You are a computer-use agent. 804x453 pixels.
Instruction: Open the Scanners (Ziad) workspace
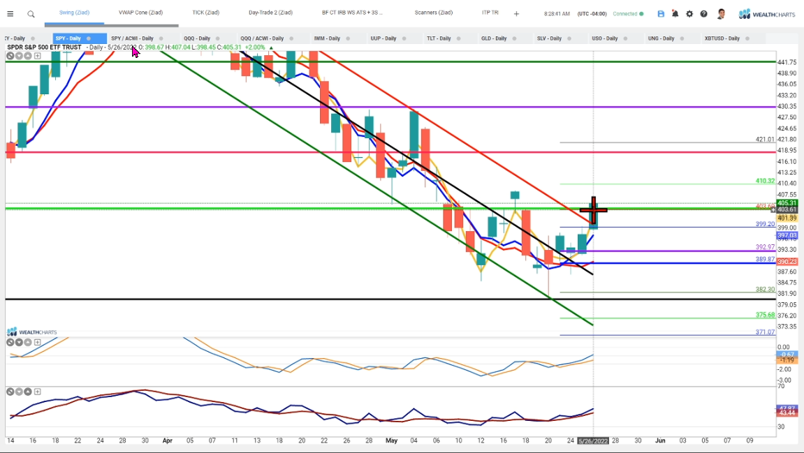(434, 13)
